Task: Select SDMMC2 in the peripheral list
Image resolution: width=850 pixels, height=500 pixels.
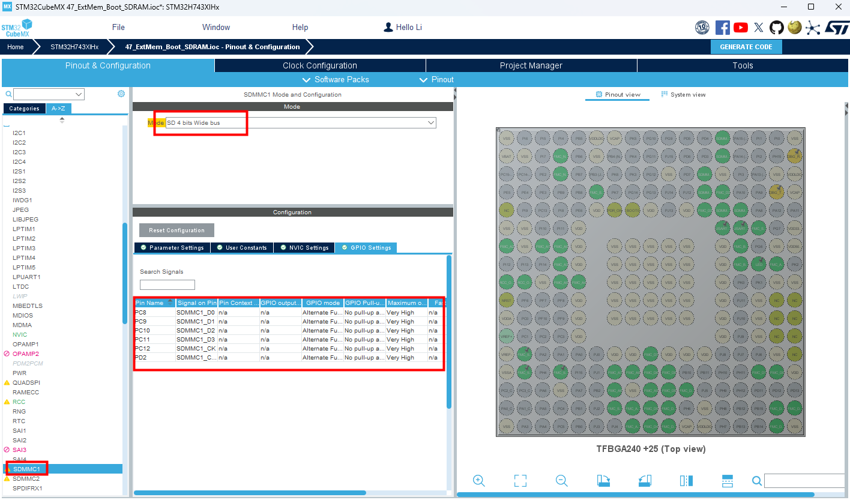Action: click(x=26, y=478)
